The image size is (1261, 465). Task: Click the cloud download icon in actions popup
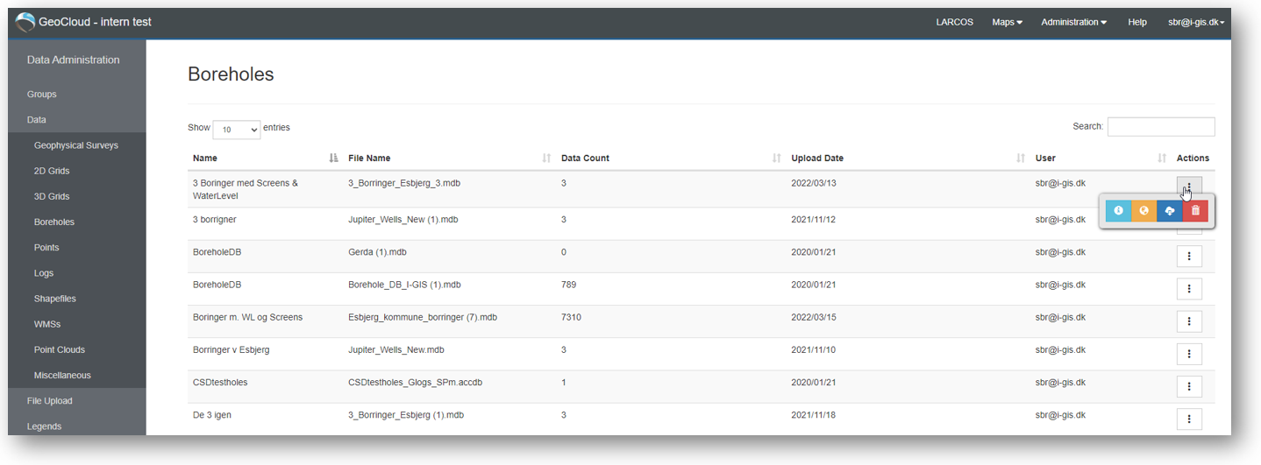click(x=1170, y=211)
